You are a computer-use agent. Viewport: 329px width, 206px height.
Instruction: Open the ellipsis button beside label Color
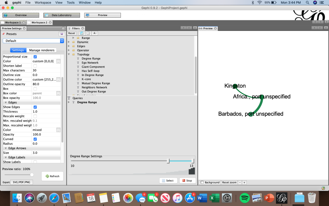click(58, 61)
